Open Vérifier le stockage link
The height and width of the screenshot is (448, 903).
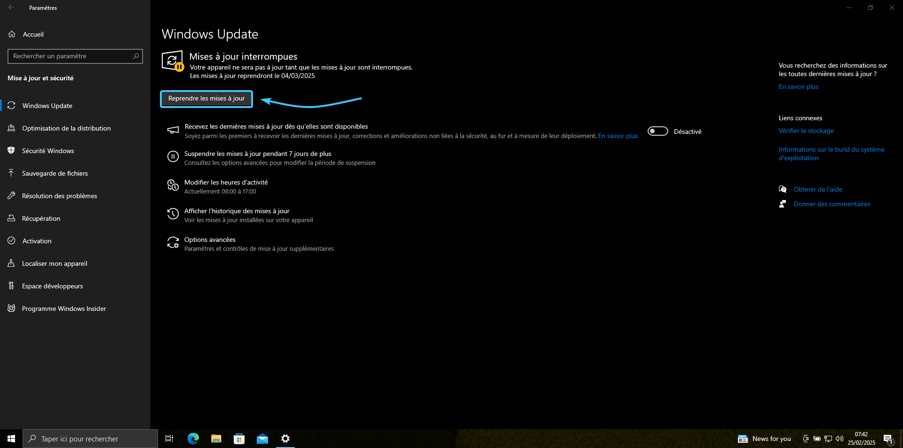click(806, 131)
